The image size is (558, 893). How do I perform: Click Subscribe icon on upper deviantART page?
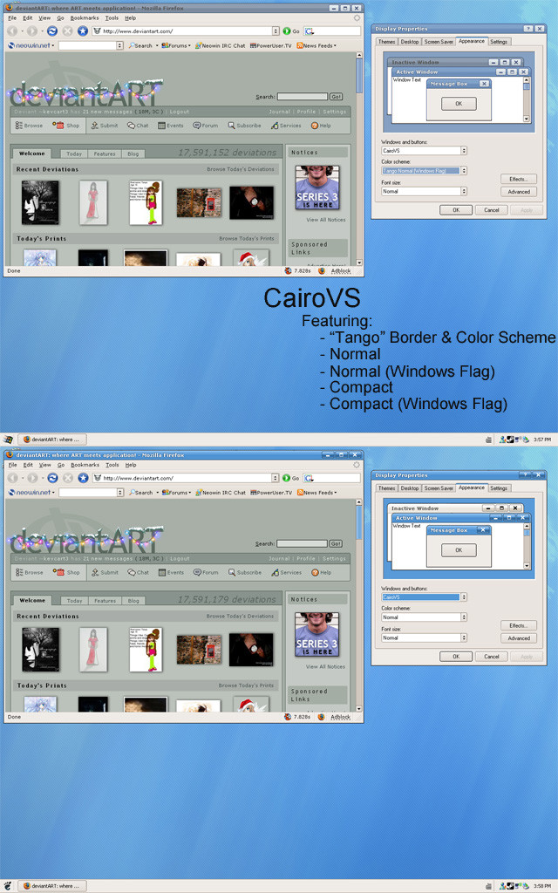231,126
